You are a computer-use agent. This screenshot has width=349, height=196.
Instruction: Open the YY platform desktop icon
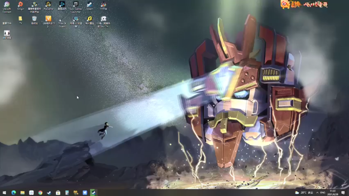point(104,6)
